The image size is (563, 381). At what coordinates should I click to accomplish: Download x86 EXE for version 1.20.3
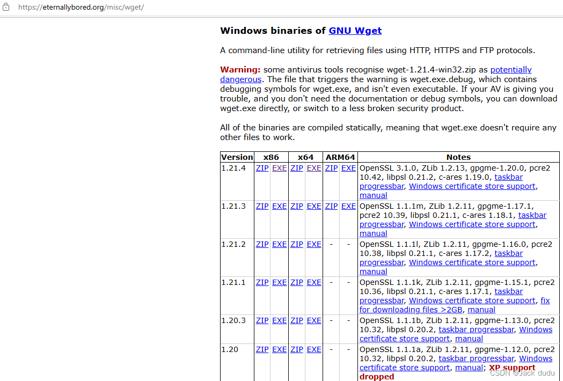pyautogui.click(x=279, y=320)
